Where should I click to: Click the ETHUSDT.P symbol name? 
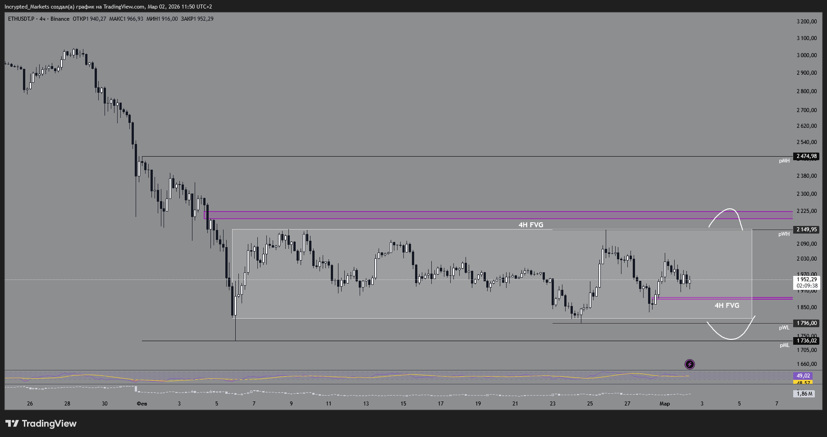21,19
